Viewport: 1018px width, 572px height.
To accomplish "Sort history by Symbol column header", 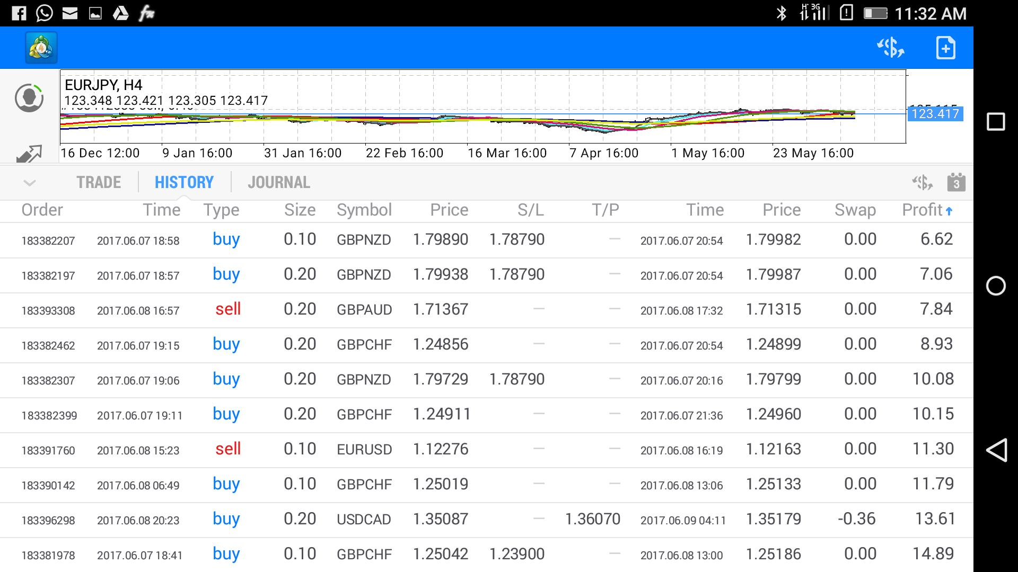I will 364,210.
